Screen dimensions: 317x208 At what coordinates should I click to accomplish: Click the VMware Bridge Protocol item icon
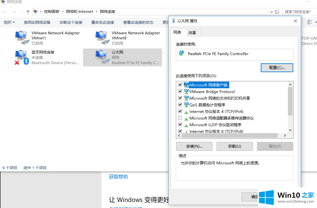(186, 91)
